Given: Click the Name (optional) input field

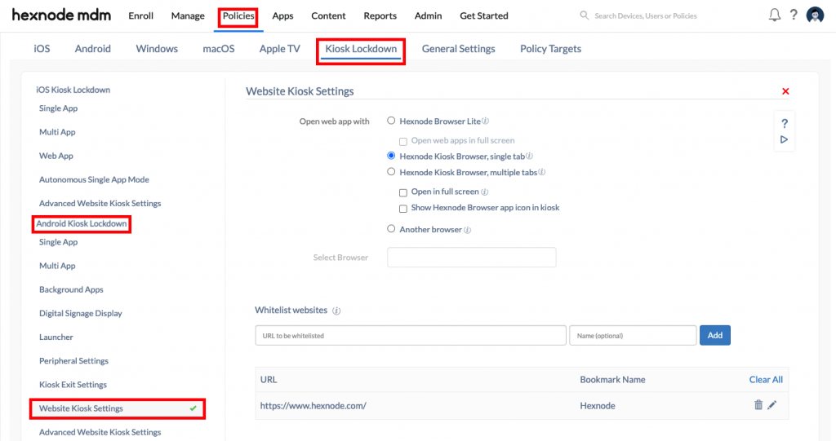Looking at the screenshot, I should [x=633, y=336].
